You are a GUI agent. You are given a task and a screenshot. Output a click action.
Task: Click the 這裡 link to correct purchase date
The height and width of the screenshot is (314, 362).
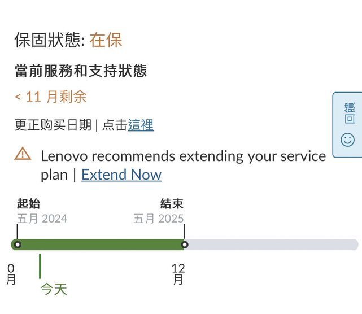coord(141,125)
